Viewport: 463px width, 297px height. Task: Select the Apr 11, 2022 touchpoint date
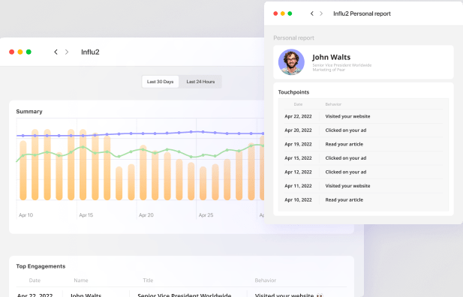coord(298,186)
